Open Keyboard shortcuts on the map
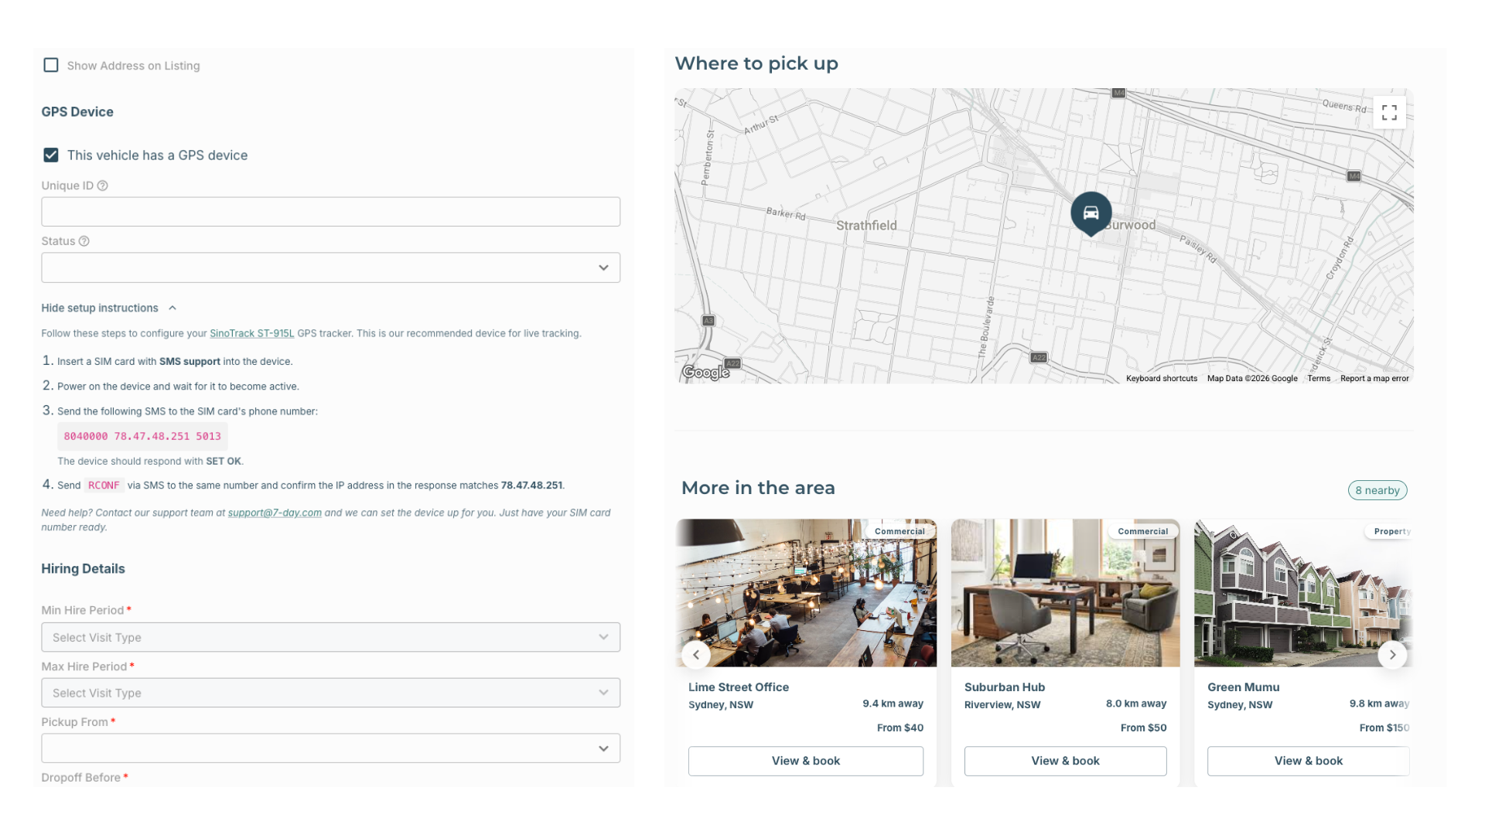 1162,379
